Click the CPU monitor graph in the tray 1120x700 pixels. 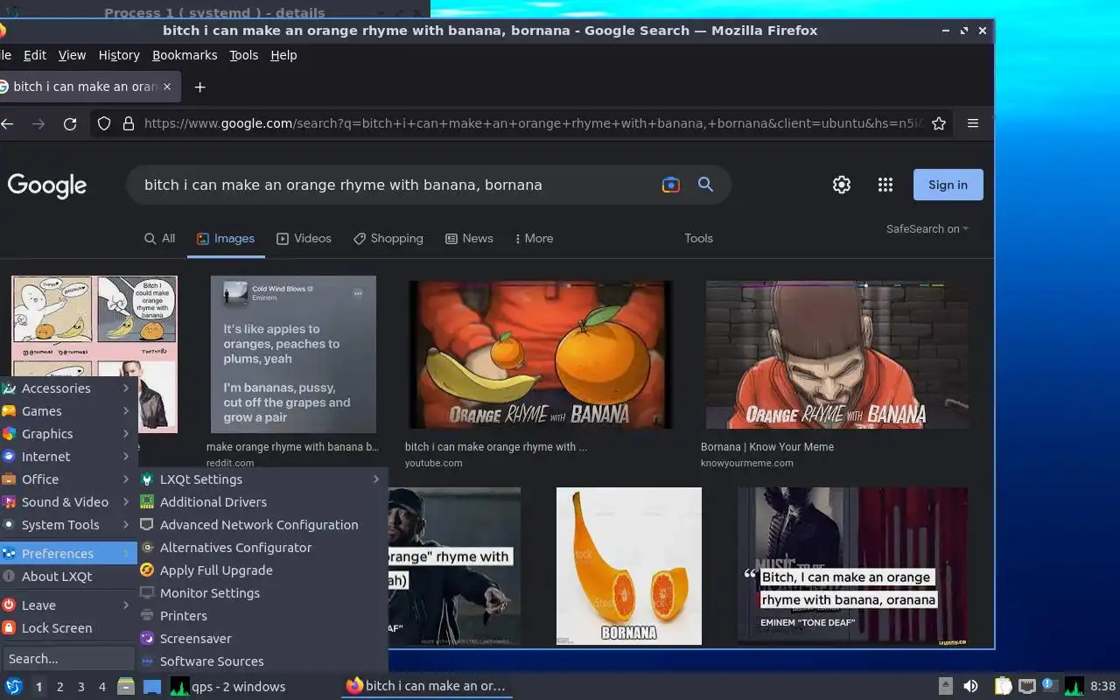click(x=1074, y=686)
